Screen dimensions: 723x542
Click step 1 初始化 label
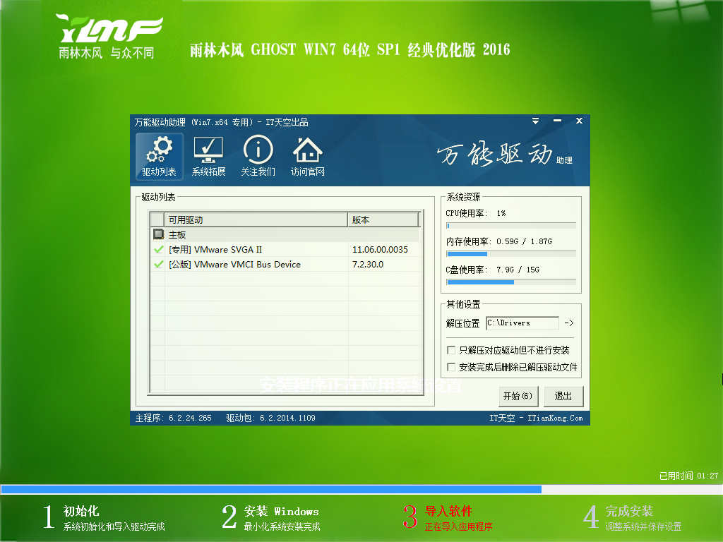[81, 511]
